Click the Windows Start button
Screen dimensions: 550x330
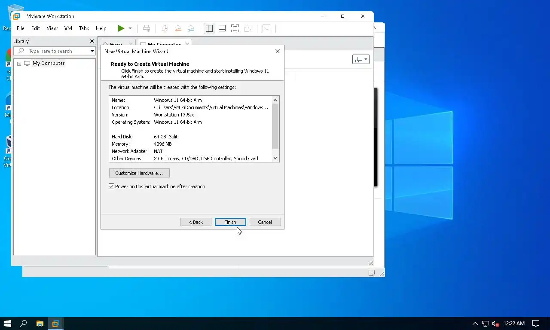click(x=8, y=324)
